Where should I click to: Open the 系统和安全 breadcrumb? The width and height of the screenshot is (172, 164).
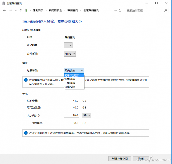coord(55,10)
